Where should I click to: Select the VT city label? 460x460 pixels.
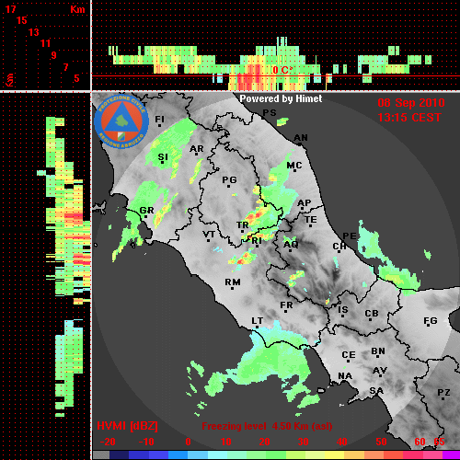click(x=209, y=235)
